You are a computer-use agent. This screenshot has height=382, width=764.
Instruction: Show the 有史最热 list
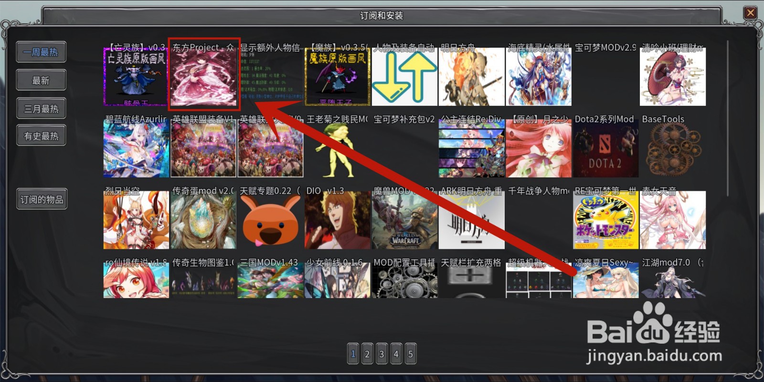point(41,136)
